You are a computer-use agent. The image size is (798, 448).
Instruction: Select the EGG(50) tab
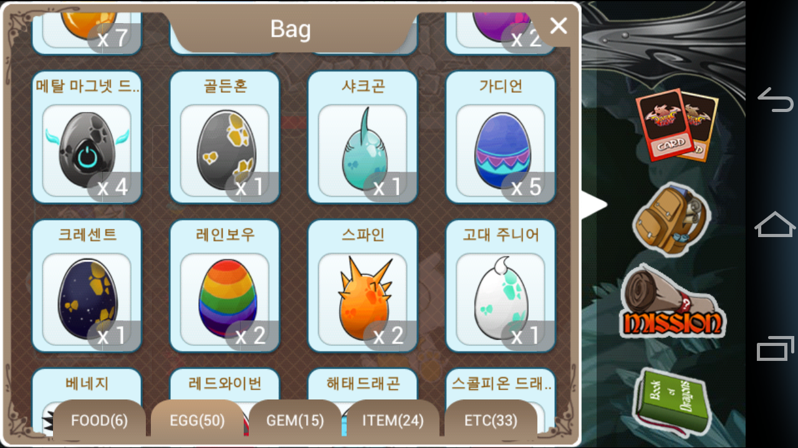[197, 420]
